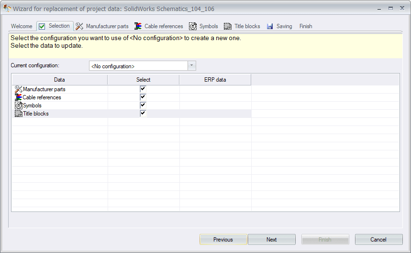The width and height of the screenshot is (411, 253).
Task: Click the Next button
Action: [272, 239]
